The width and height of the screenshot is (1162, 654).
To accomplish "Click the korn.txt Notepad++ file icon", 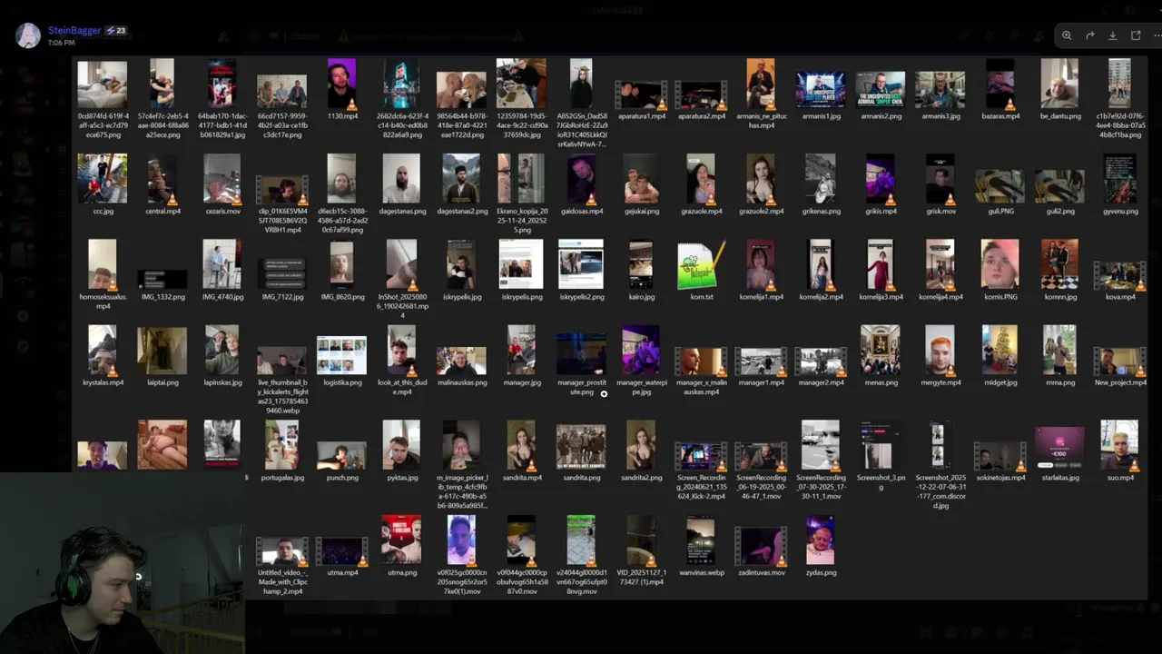I will pyautogui.click(x=701, y=265).
